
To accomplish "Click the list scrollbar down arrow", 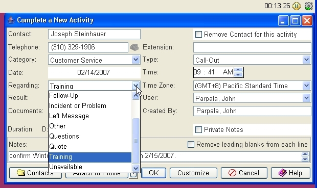I will (135, 168).
